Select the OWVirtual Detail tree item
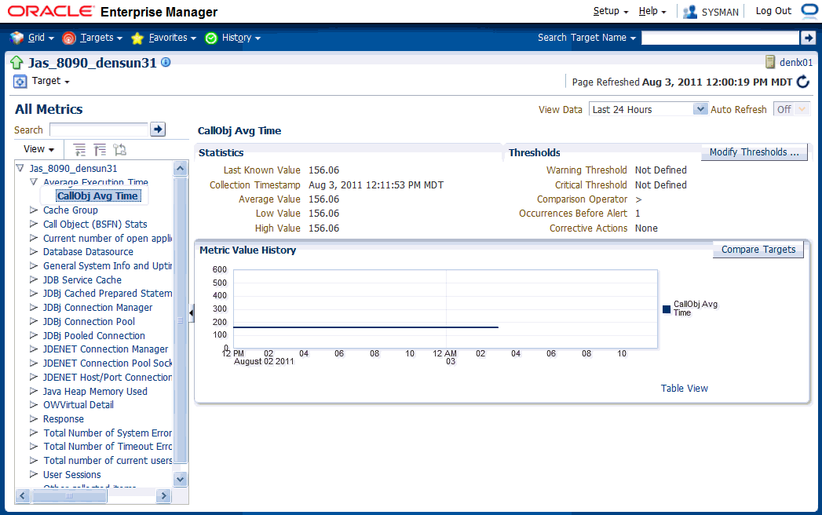Screen dimensions: 822x515 78,405
